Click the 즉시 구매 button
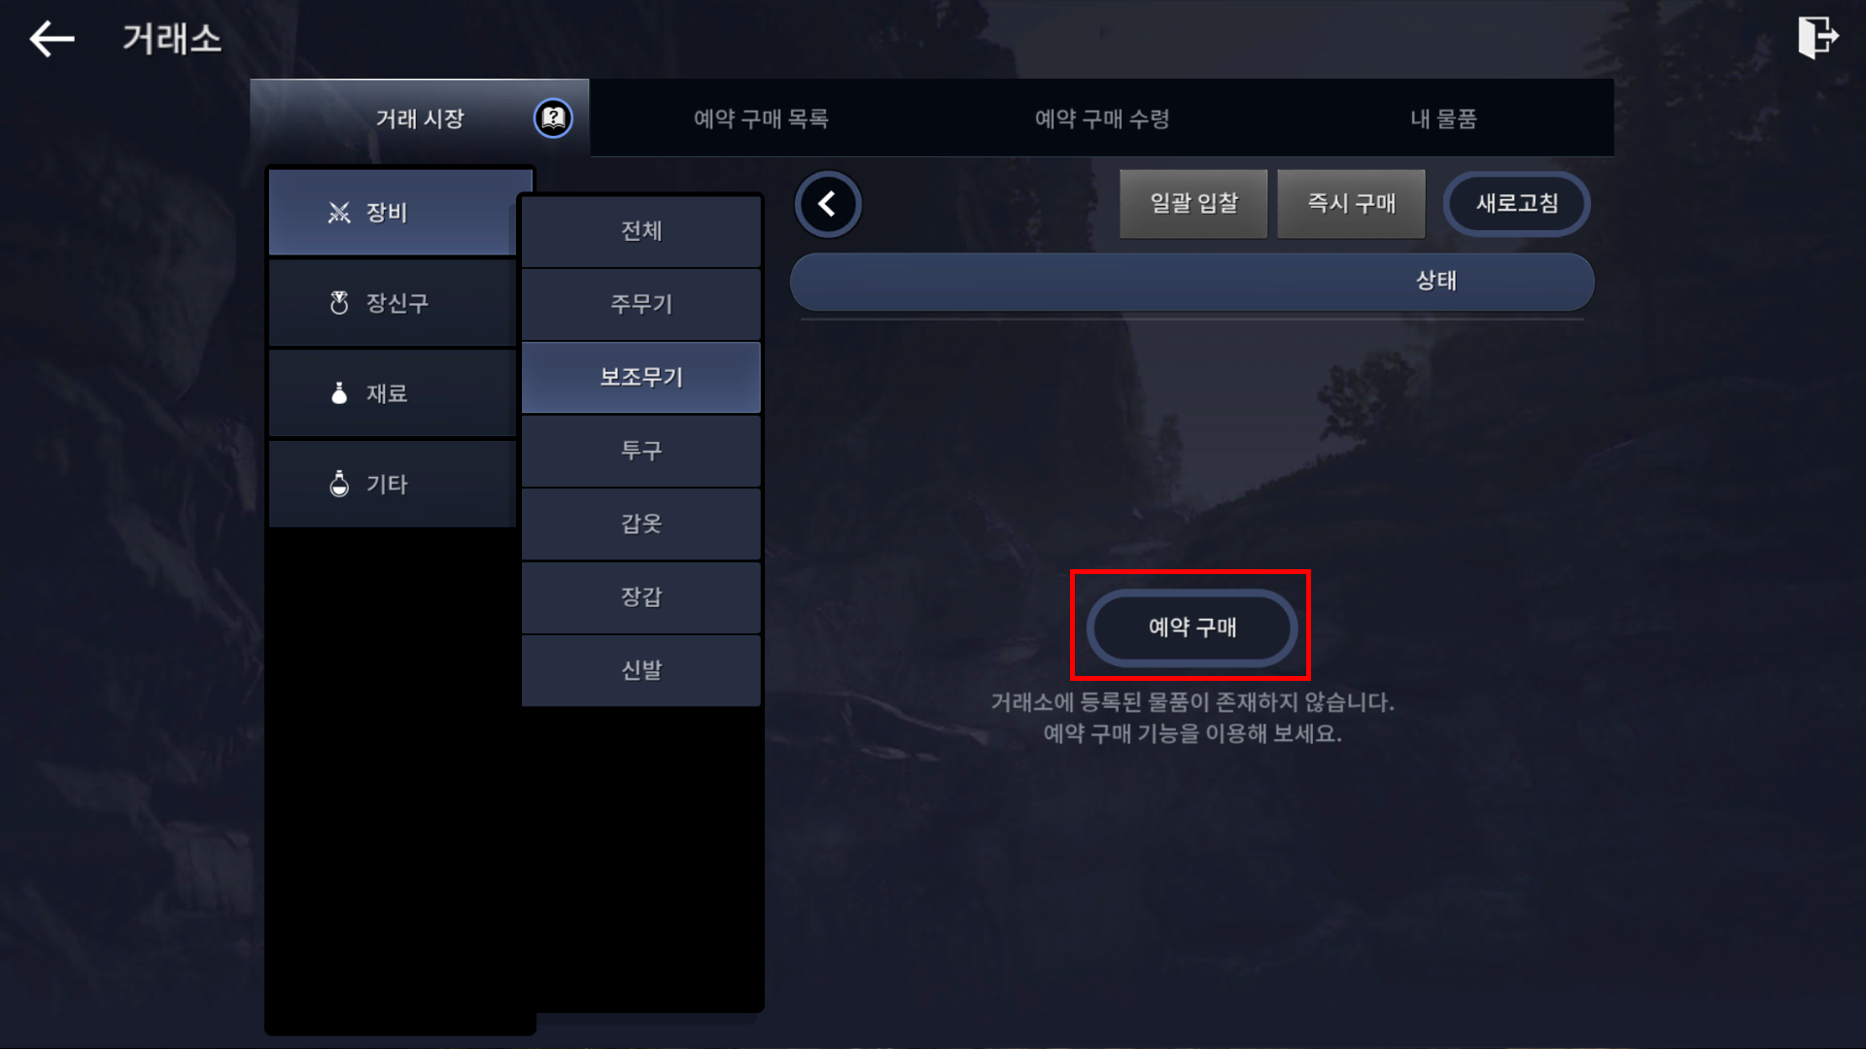This screenshot has width=1866, height=1049. pos(1351,204)
